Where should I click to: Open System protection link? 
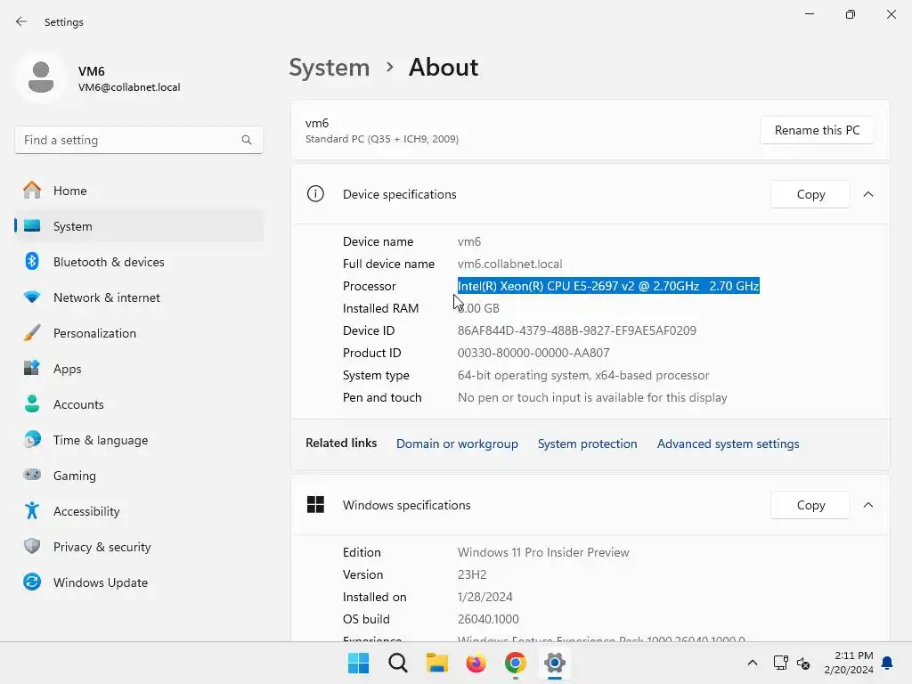pos(588,444)
